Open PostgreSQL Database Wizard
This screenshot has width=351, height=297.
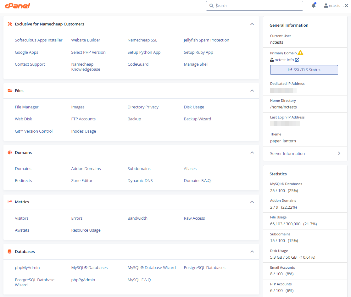(35, 282)
